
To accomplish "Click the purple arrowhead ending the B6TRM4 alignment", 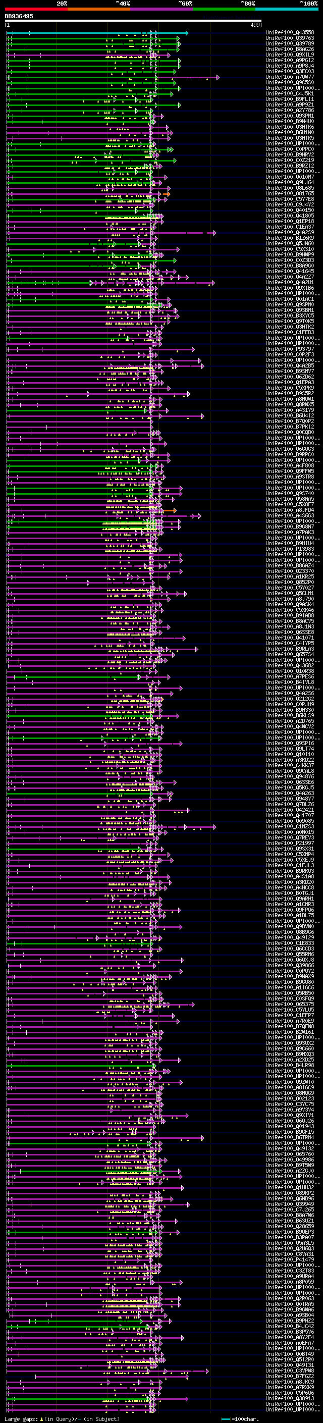I will [x=202, y=1138].
